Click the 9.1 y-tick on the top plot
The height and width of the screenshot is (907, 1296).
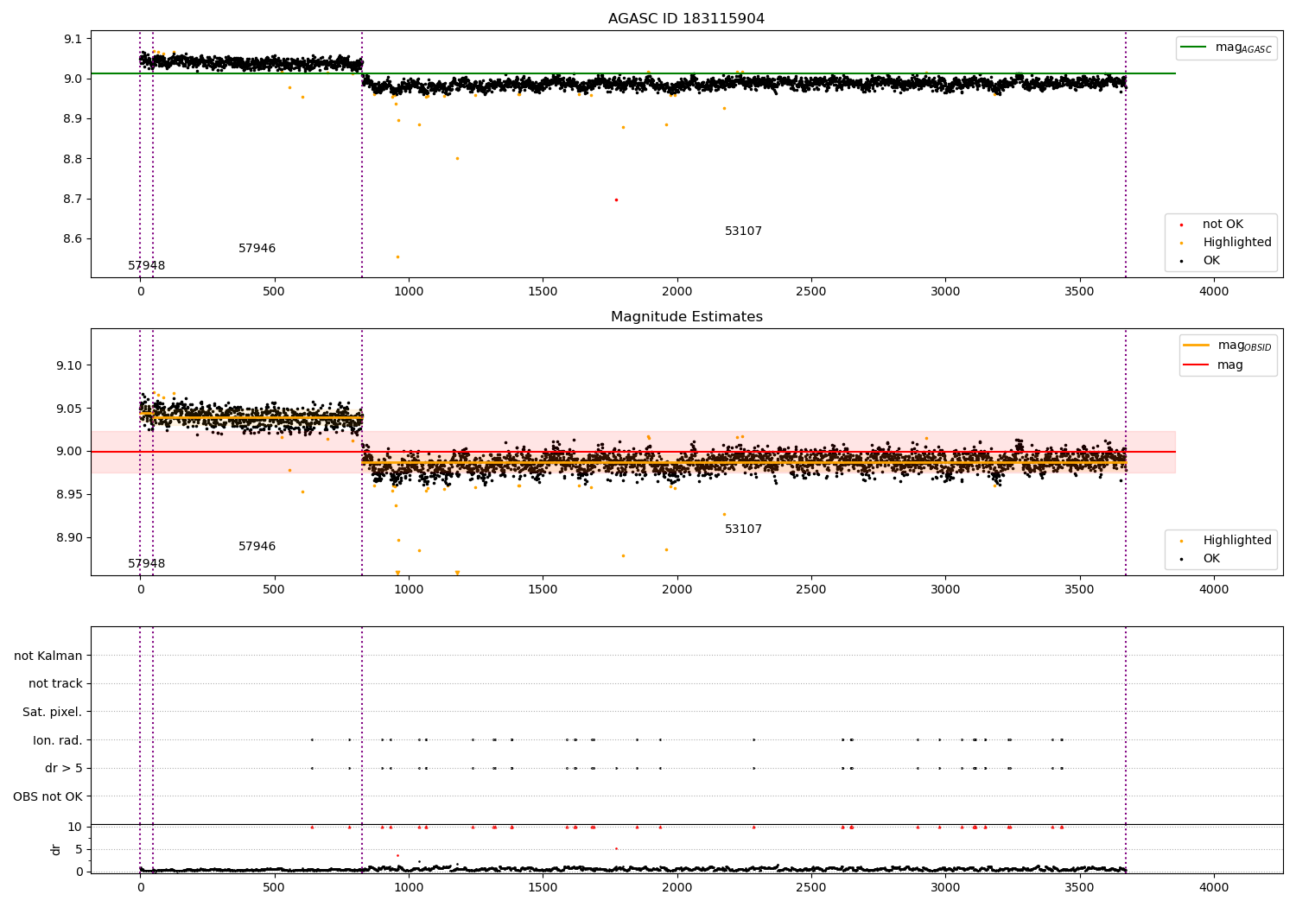tap(73, 39)
